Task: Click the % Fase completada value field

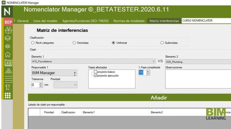Action: [x=142, y=72]
